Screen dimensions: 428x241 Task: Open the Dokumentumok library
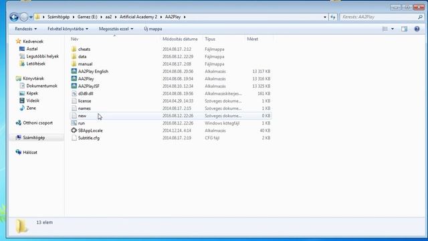click(x=41, y=86)
